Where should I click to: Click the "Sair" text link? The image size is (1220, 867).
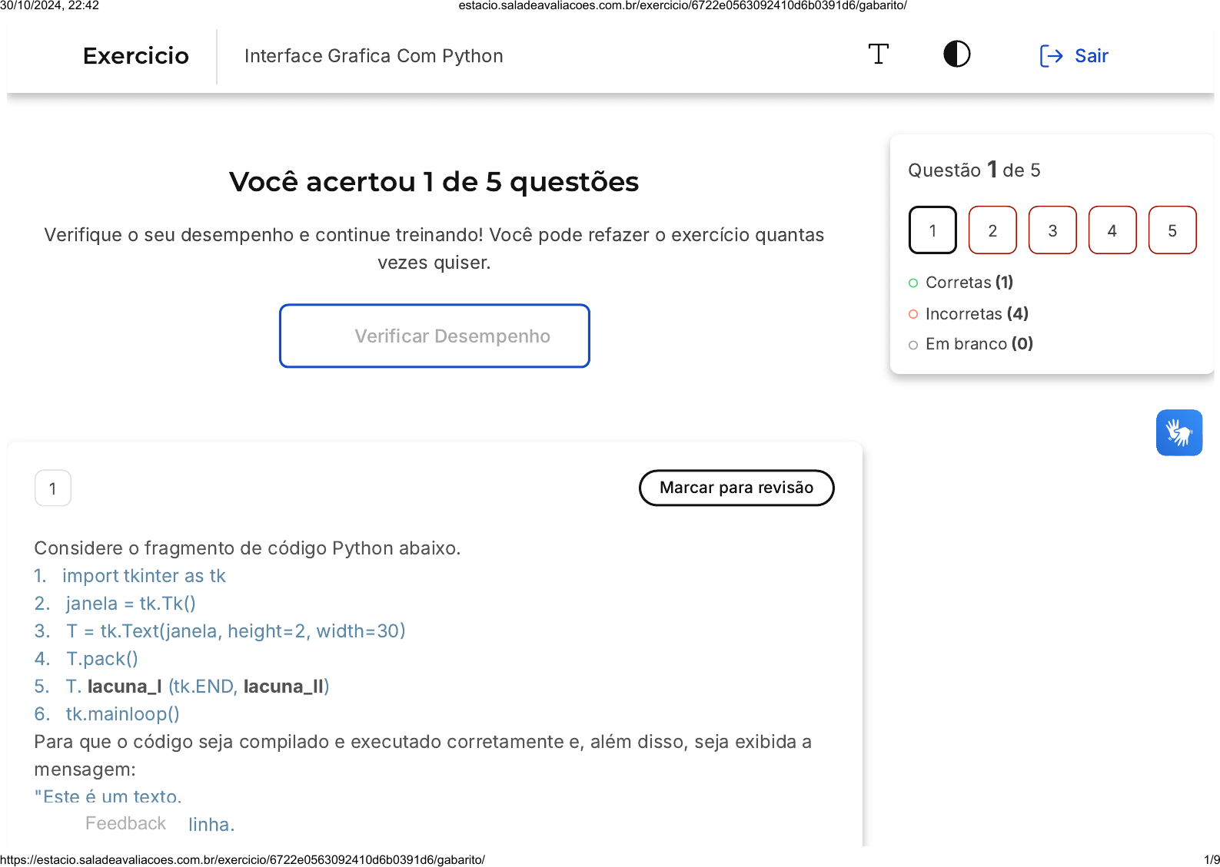click(x=1091, y=56)
